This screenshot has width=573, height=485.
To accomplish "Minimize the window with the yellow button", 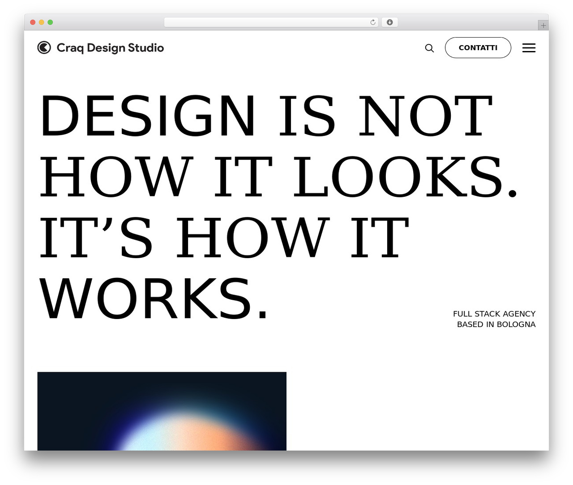I will click(x=42, y=22).
